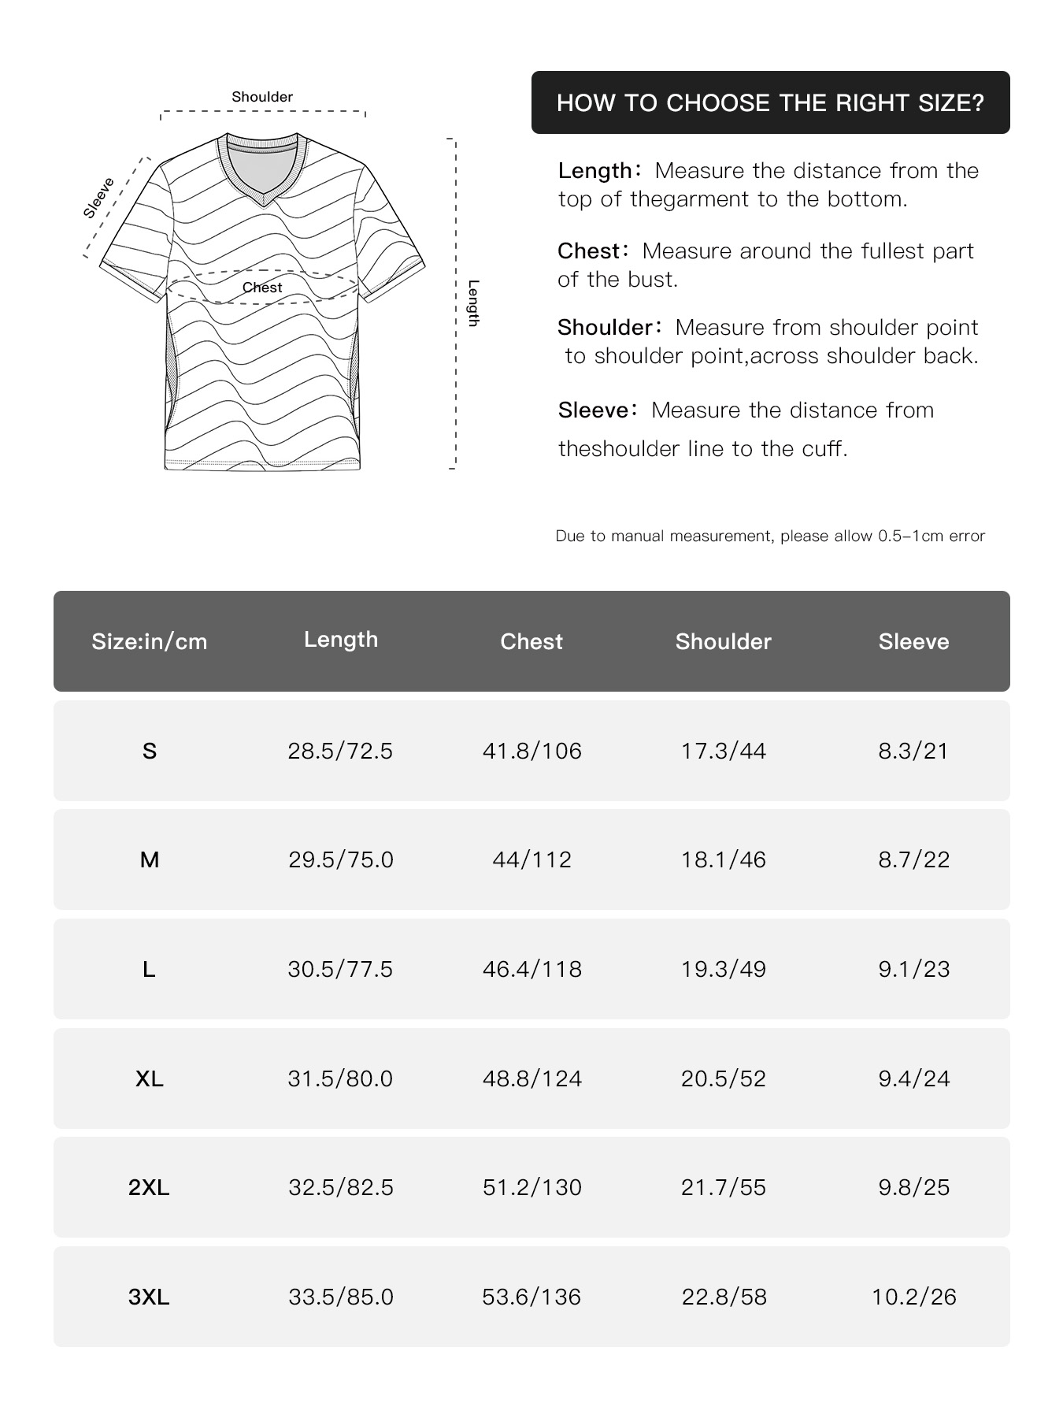Select the L size row label
The height and width of the screenshot is (1418, 1063).
[149, 969]
